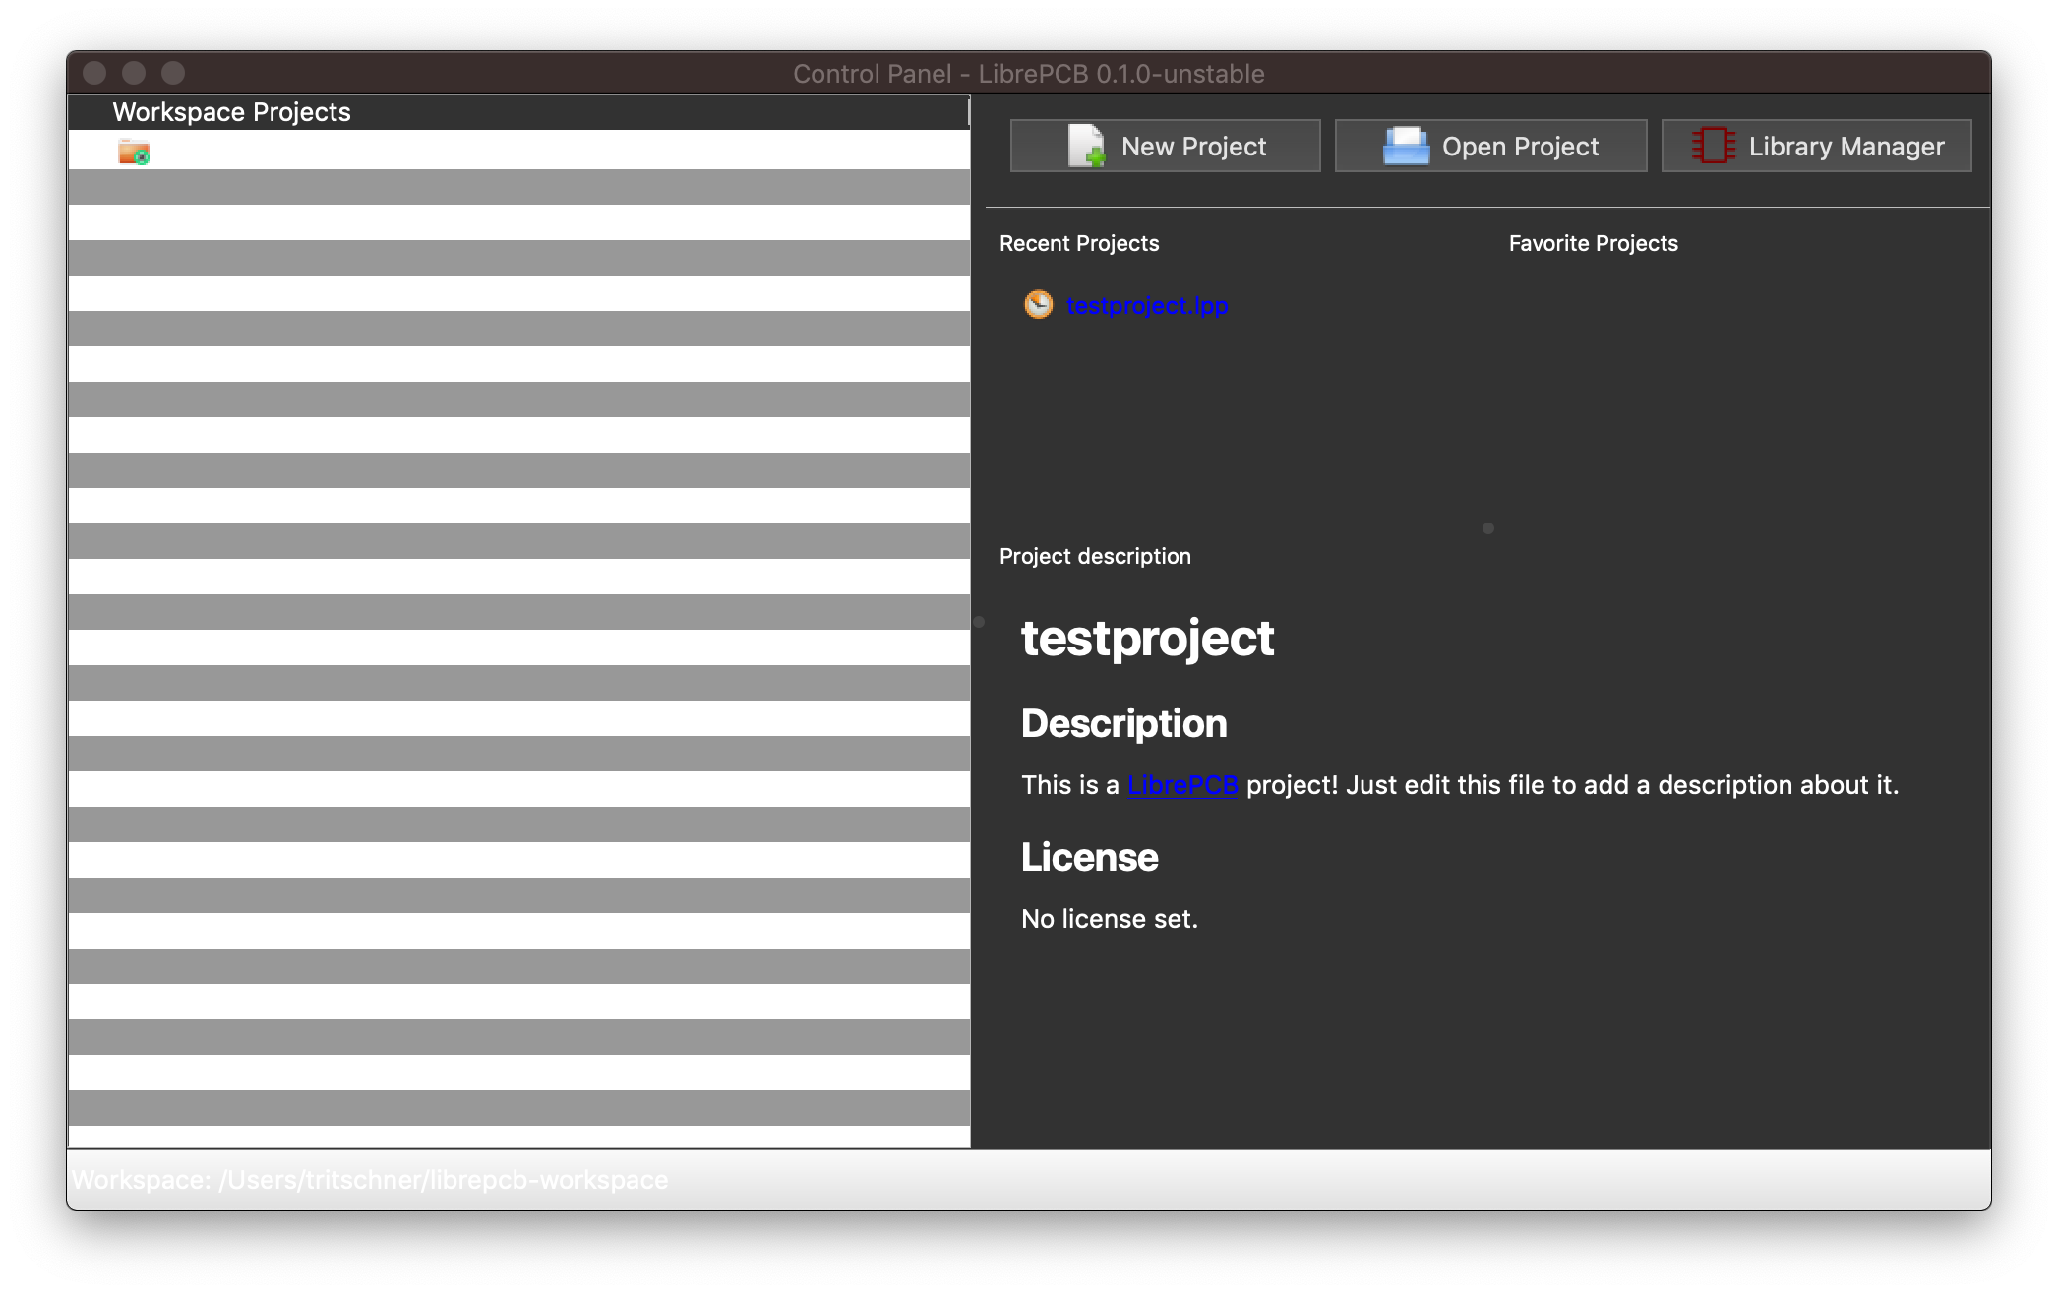Screen dimensions: 2058x1293
Task: Click the Favorite Projects section label
Action: pyautogui.click(x=1592, y=242)
